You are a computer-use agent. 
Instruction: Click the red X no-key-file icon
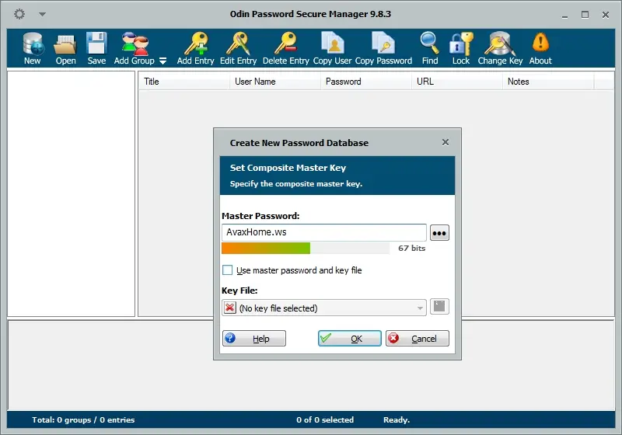click(229, 308)
